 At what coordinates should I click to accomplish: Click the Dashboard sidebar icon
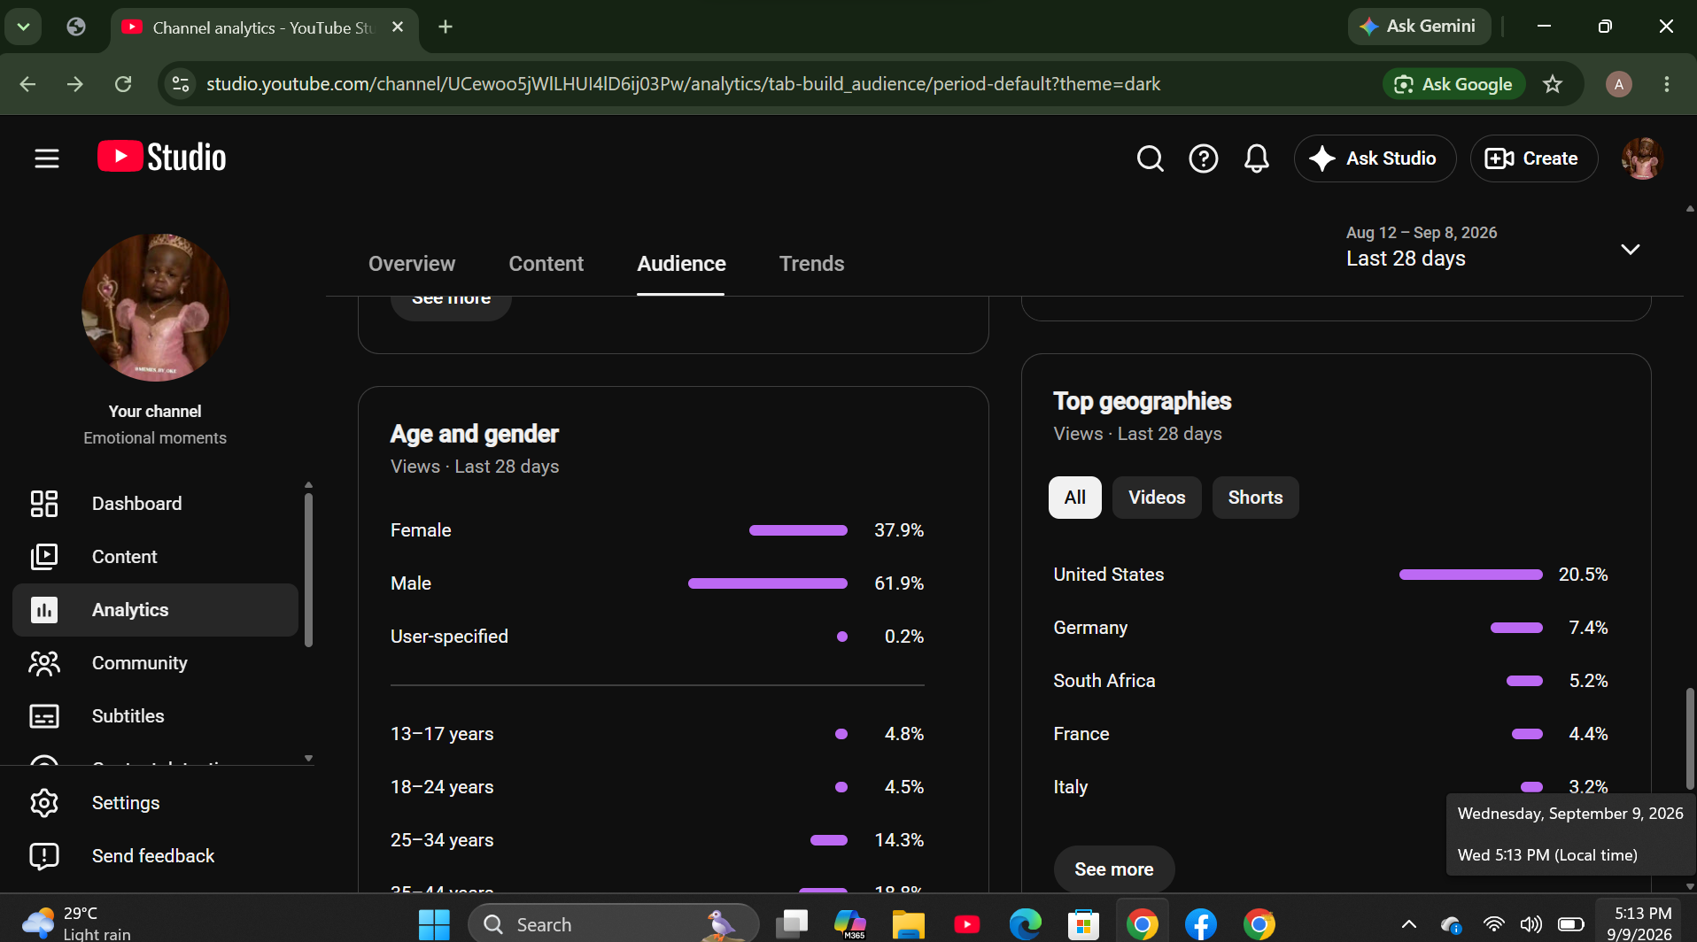pyautogui.click(x=44, y=504)
